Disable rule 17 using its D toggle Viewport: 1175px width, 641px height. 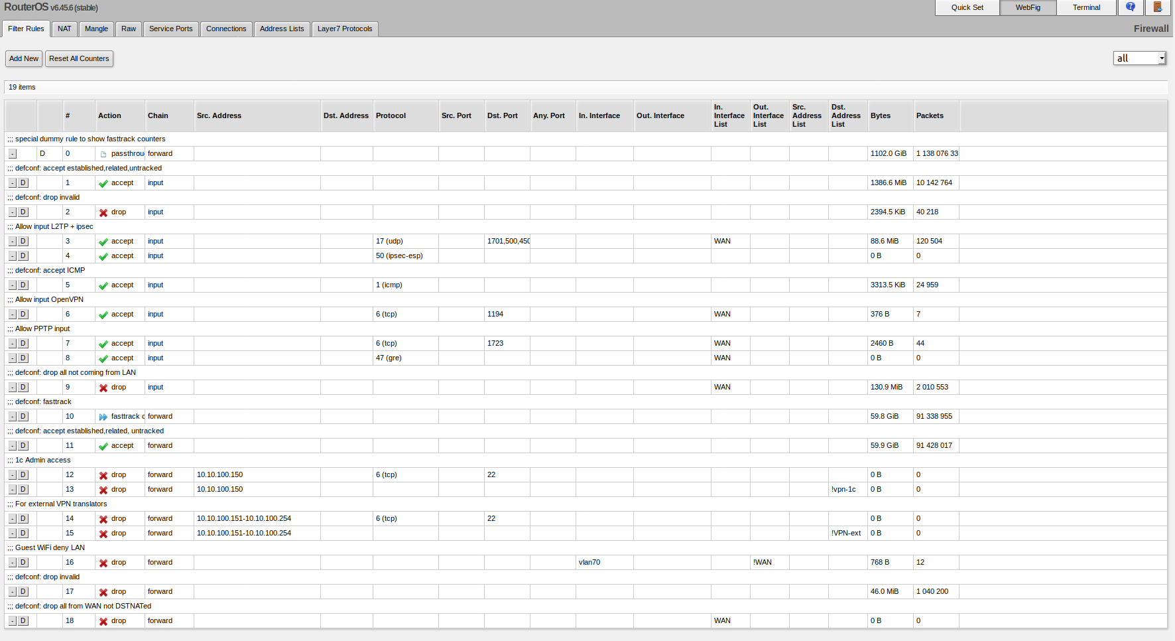click(23, 591)
